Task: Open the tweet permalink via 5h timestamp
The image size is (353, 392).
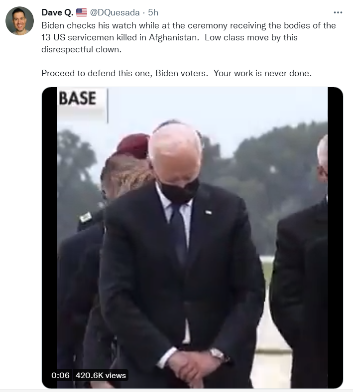Action: (x=153, y=12)
